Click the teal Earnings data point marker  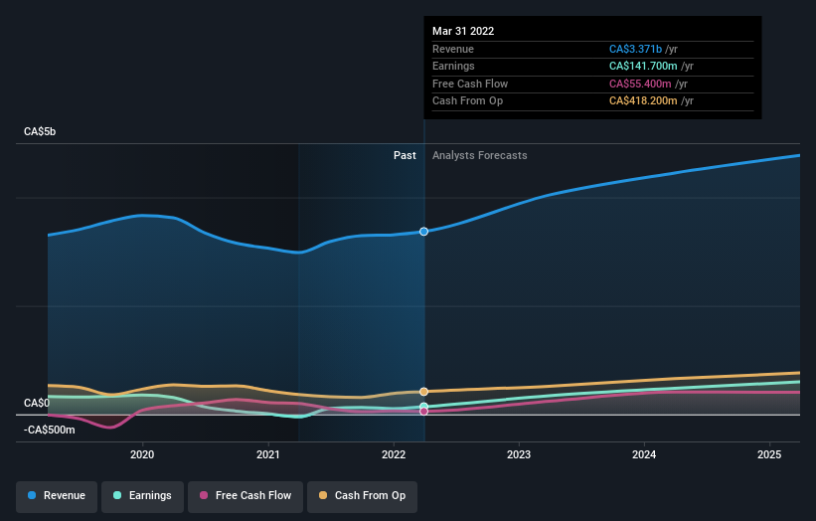(424, 407)
